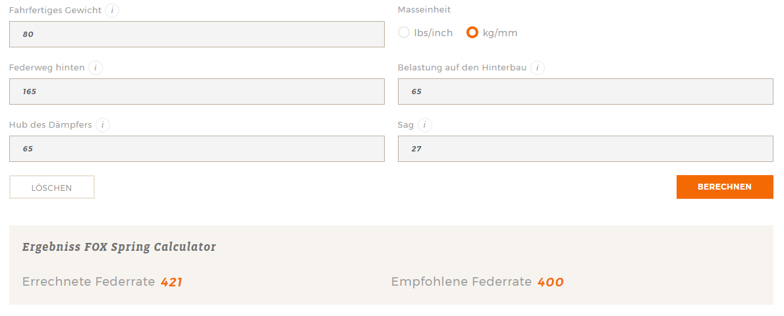Focus the Fahrfertiges Gewicht input field
Viewport: 784px width, 316px height.
(x=196, y=34)
